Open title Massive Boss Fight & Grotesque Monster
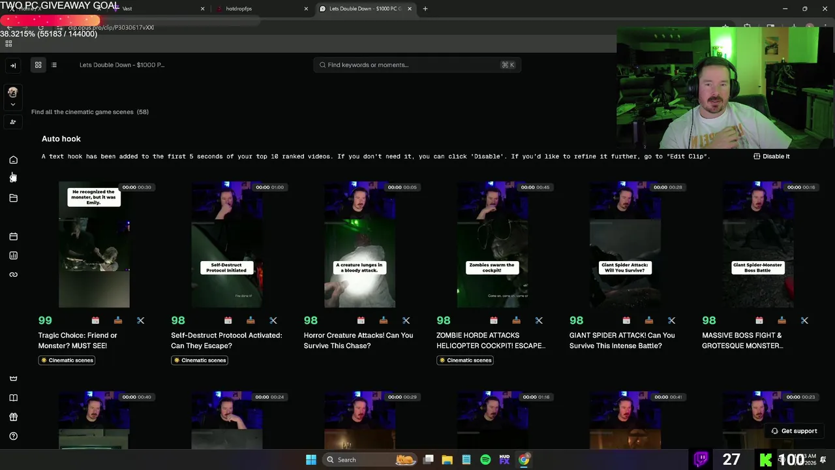 [742, 340]
